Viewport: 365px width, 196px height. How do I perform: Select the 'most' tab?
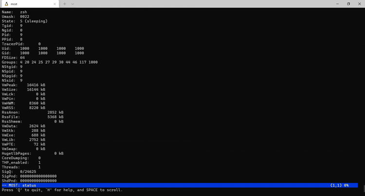click(30, 4)
